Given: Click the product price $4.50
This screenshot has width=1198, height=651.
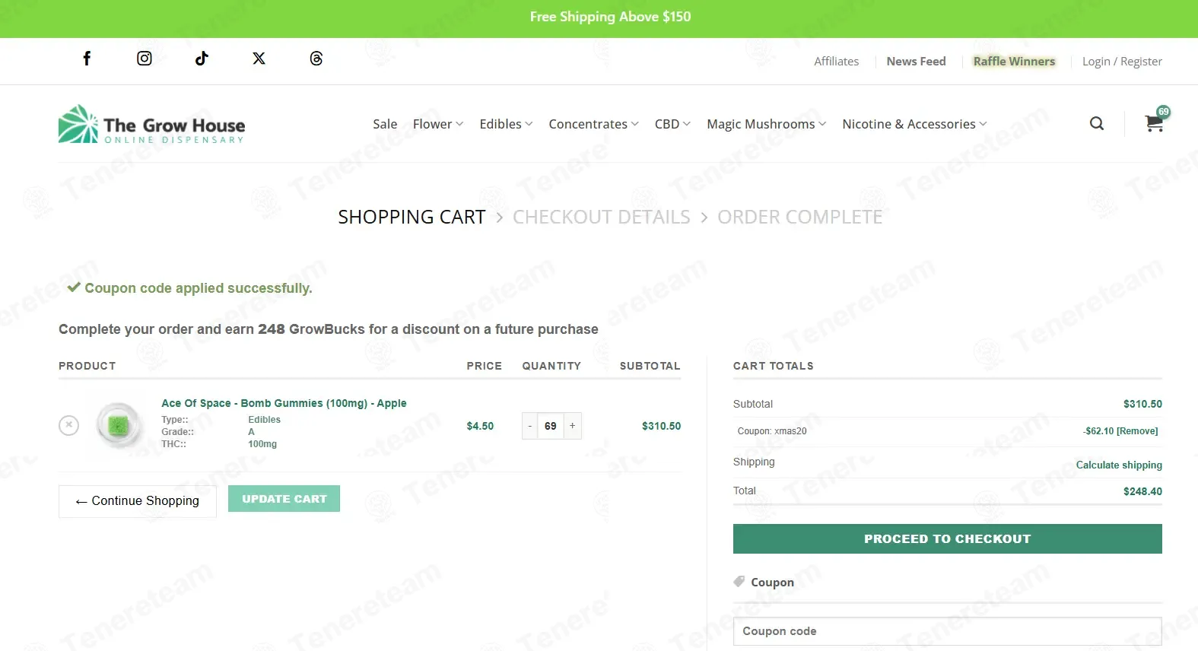Looking at the screenshot, I should 480,426.
